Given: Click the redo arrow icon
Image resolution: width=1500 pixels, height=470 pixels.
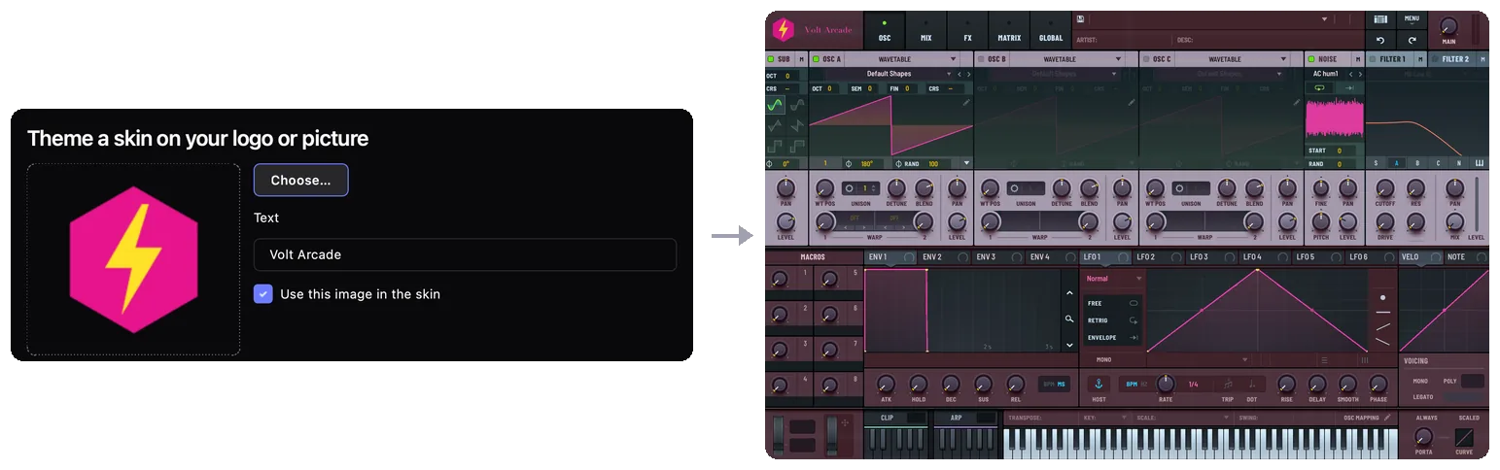Looking at the screenshot, I should [x=1412, y=40].
